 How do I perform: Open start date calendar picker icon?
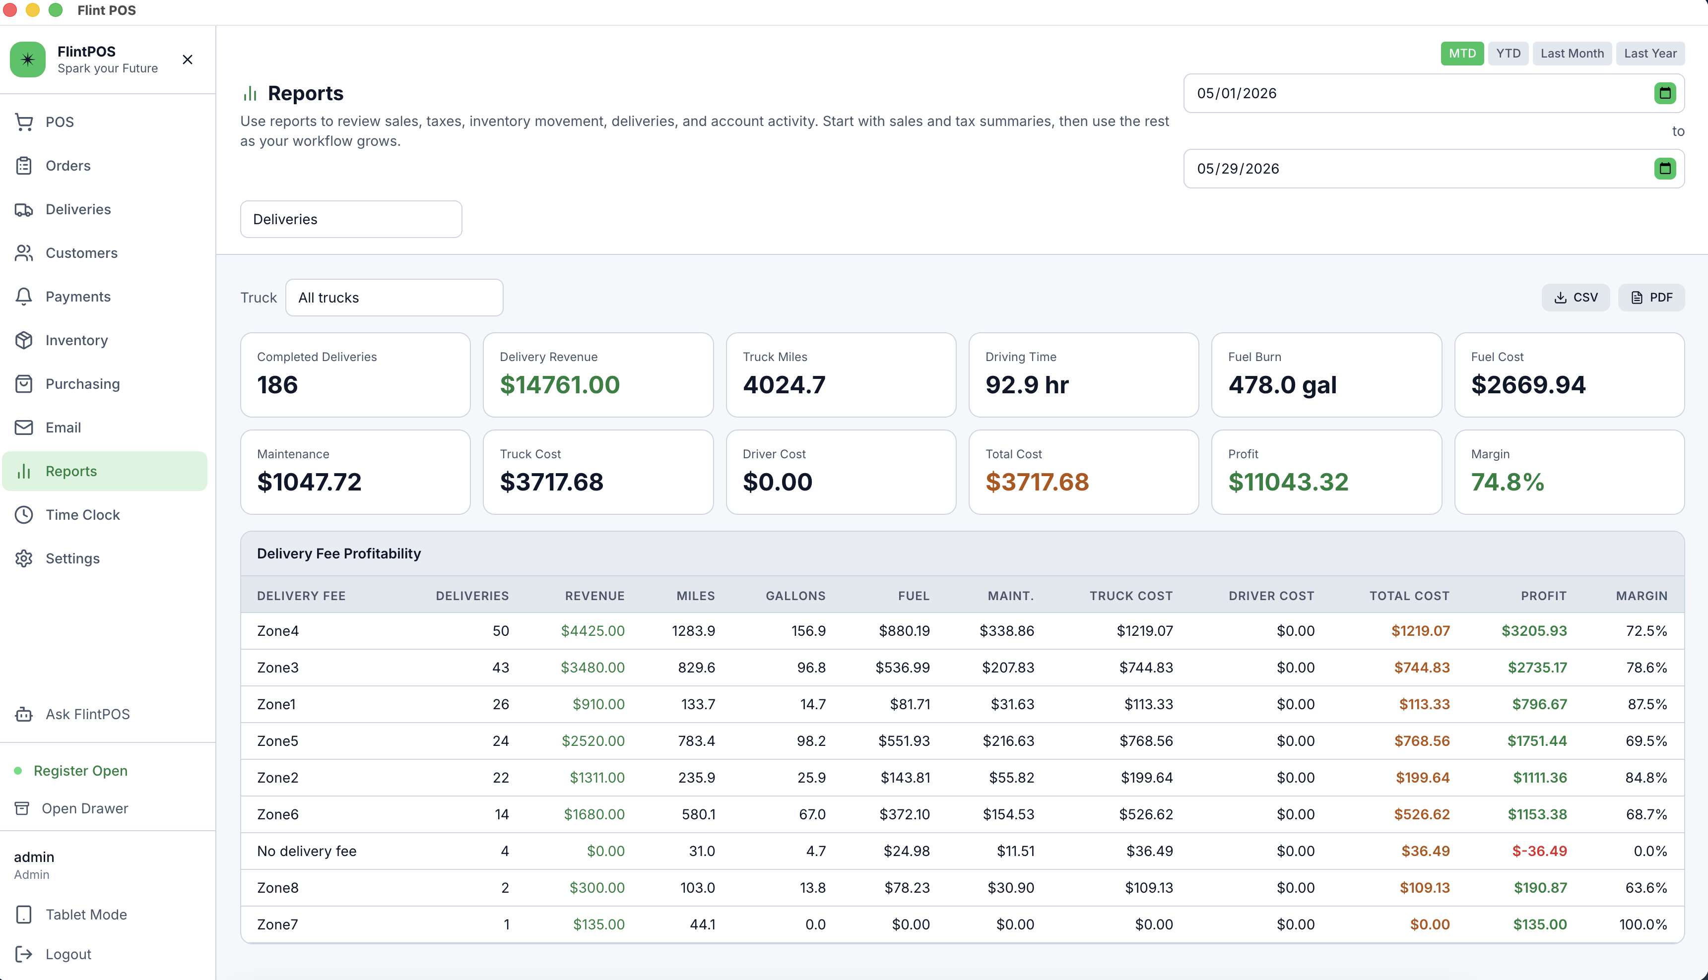point(1665,93)
